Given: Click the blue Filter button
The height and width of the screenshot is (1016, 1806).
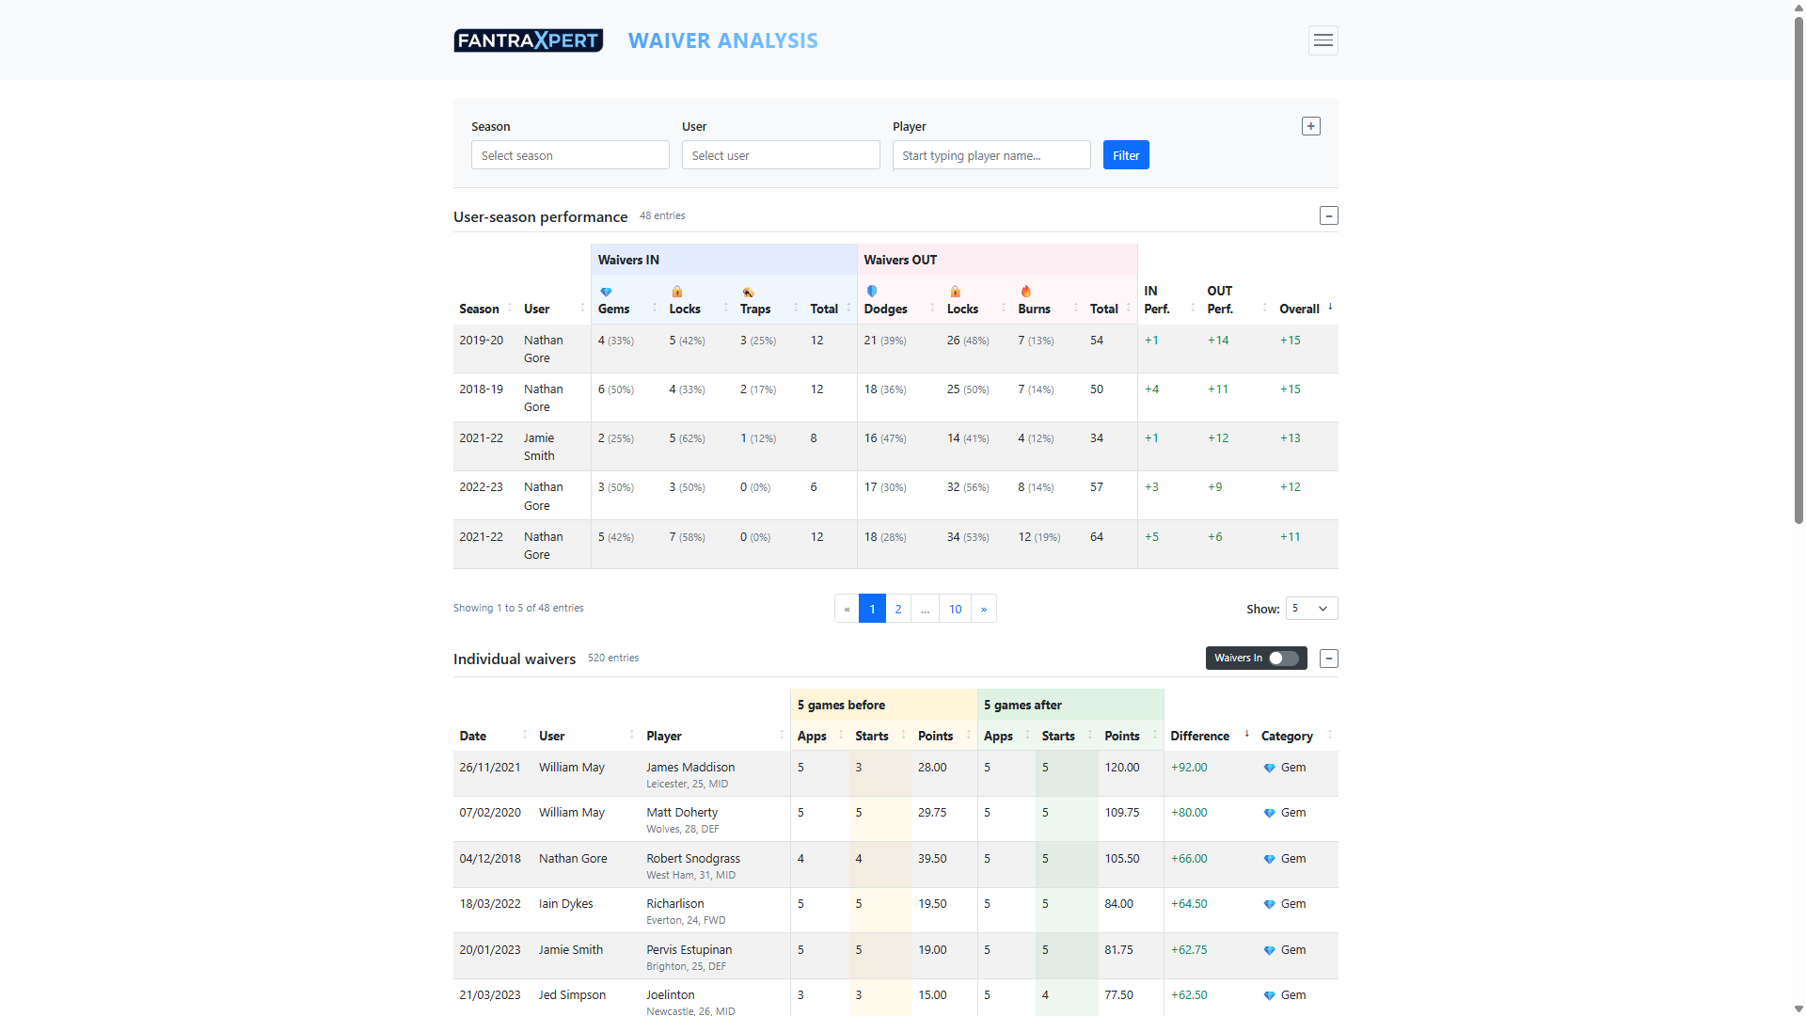Looking at the screenshot, I should [1125, 155].
